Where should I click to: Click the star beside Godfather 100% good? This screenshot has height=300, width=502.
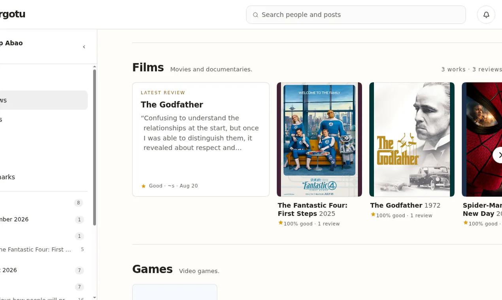point(373,215)
